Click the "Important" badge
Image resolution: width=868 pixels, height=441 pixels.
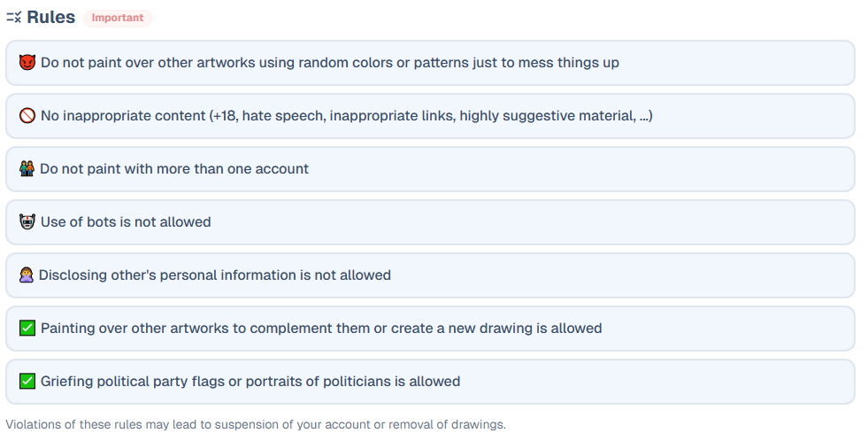118,18
